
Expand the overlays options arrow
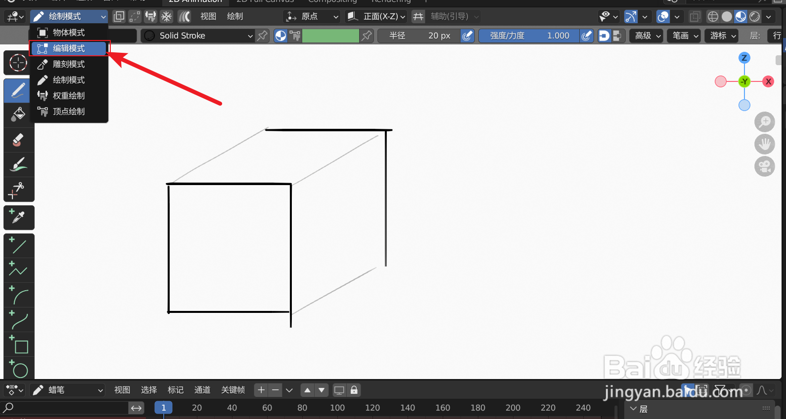(x=677, y=17)
